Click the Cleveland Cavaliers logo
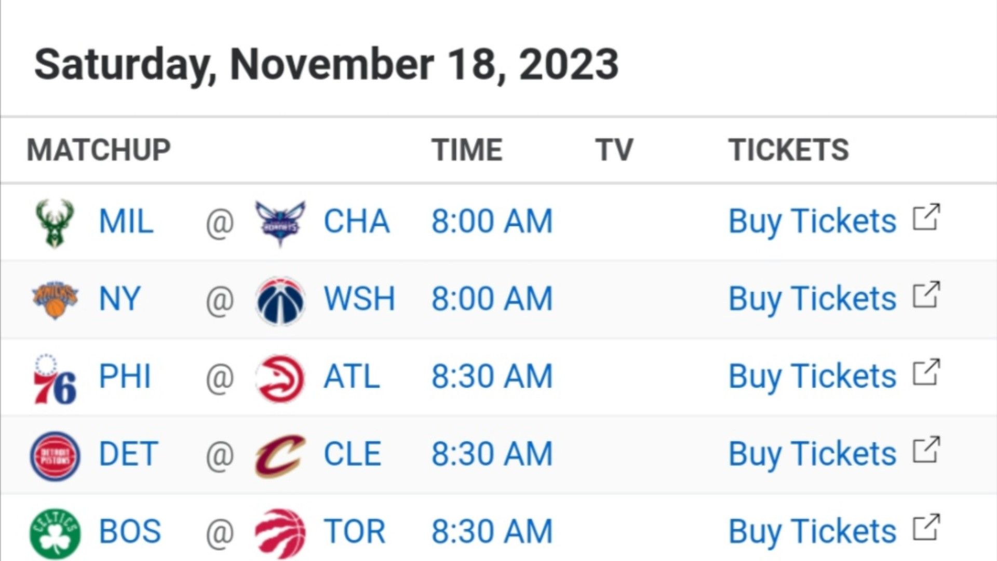The width and height of the screenshot is (997, 561). (x=280, y=456)
